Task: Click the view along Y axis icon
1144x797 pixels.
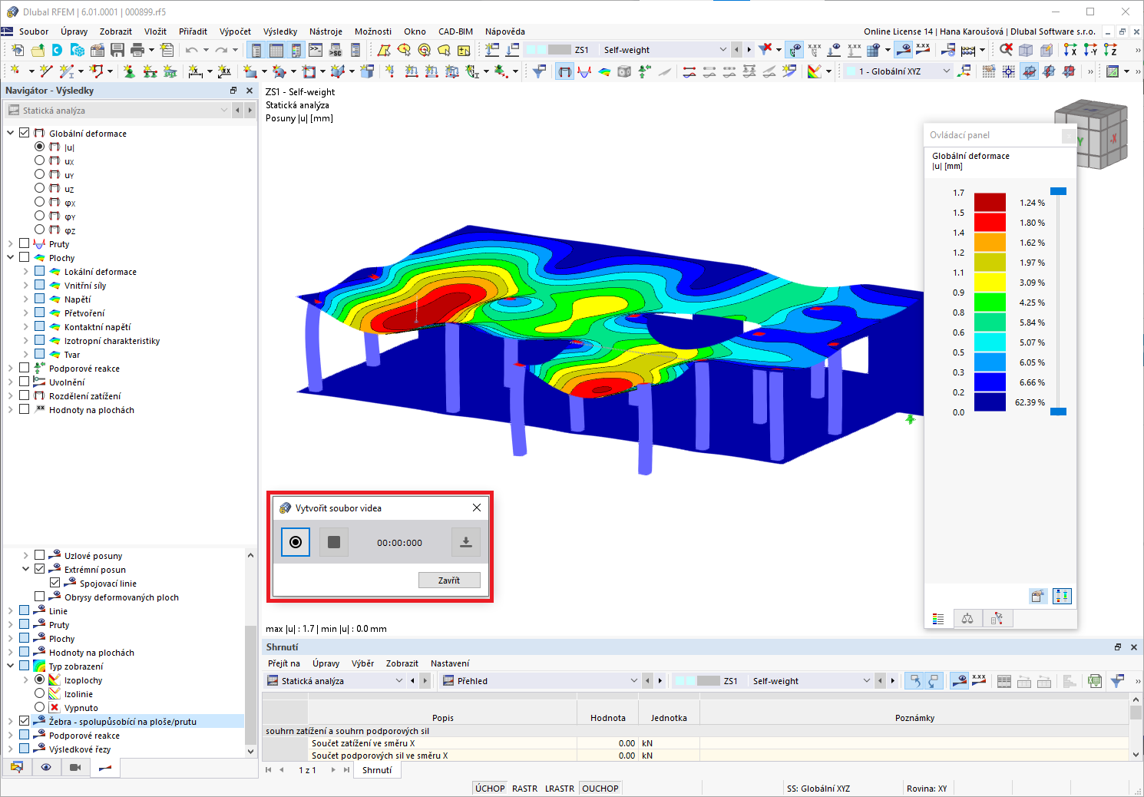Action: [x=1090, y=50]
